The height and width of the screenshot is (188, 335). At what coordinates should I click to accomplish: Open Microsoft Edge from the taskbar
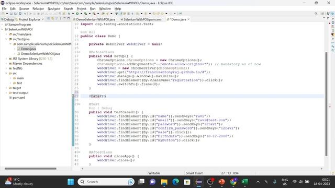(x=176, y=182)
